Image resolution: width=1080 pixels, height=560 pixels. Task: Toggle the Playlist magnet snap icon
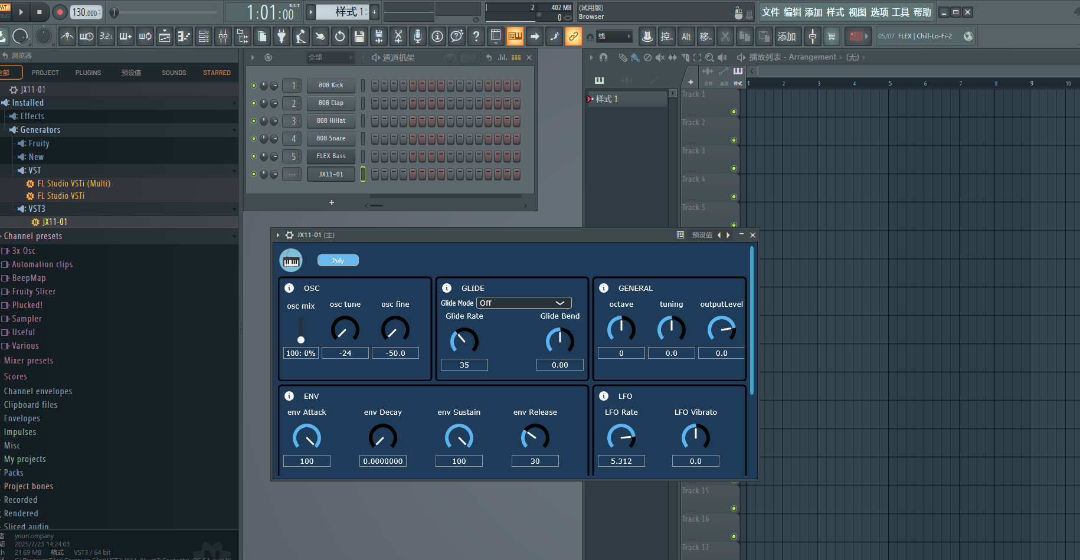click(603, 57)
